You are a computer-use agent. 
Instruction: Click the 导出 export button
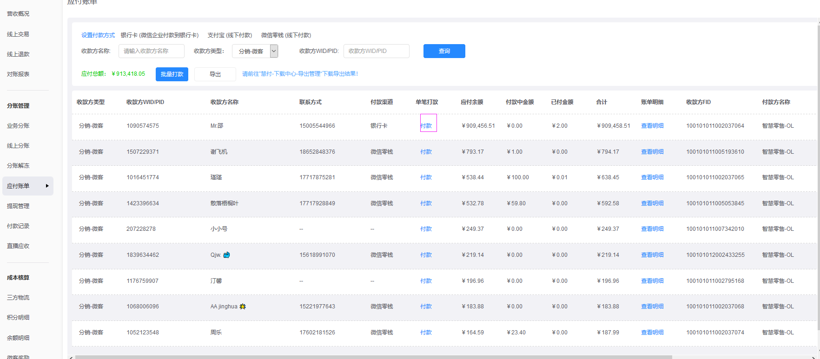(x=215, y=74)
